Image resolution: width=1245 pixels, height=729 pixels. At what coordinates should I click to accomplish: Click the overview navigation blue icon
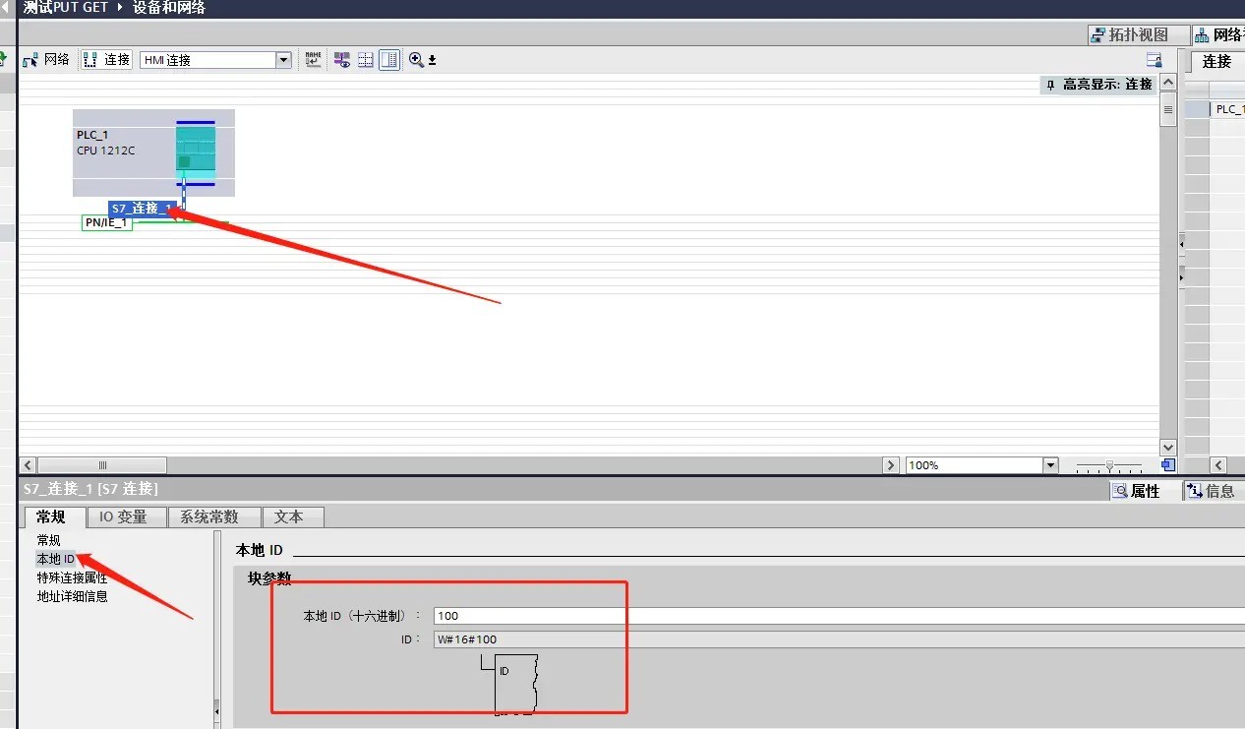click(x=1167, y=465)
